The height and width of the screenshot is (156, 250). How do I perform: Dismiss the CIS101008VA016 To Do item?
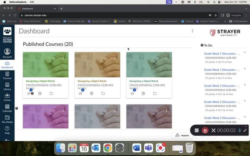(x=245, y=69)
